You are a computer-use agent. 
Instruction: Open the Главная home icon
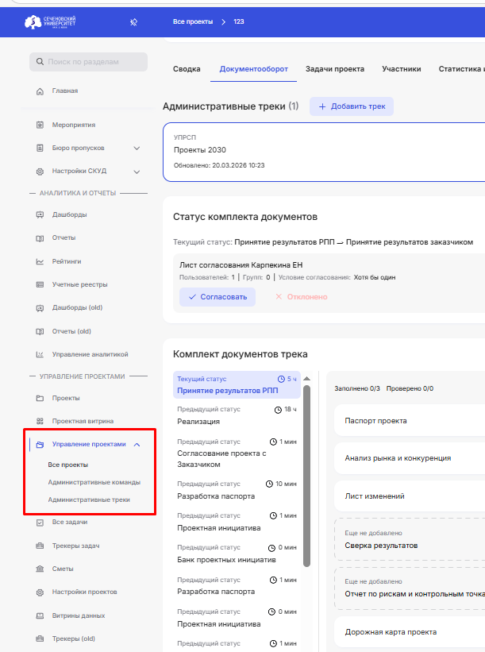coord(40,91)
